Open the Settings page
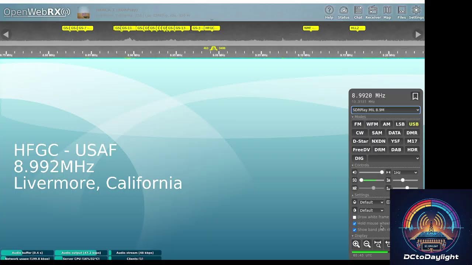 [416, 13]
